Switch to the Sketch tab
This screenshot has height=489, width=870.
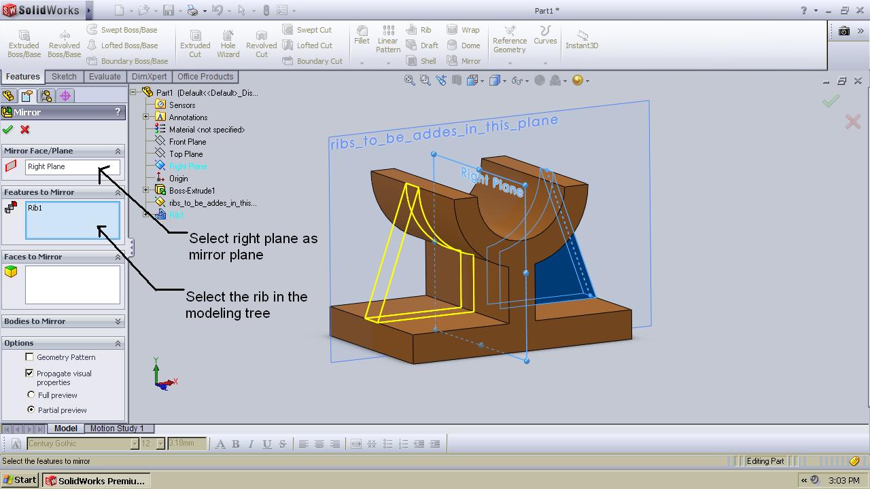[64, 76]
